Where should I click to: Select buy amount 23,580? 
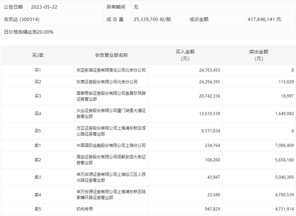tap(214, 195)
